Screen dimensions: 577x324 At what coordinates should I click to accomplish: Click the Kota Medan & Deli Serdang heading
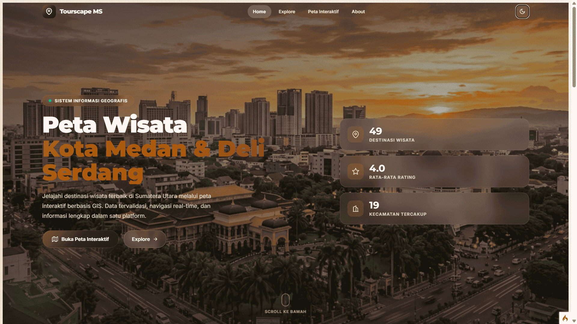click(x=153, y=161)
